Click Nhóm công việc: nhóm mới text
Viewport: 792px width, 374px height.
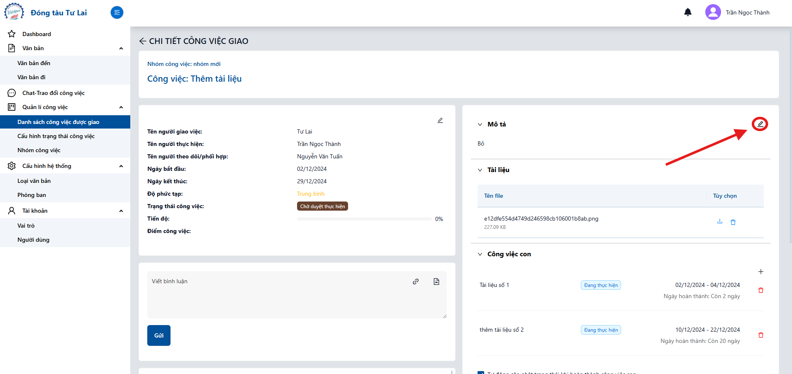184,64
